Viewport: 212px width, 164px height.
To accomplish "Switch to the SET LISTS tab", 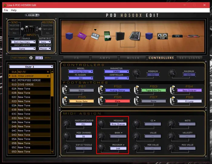I will point(190,58).
